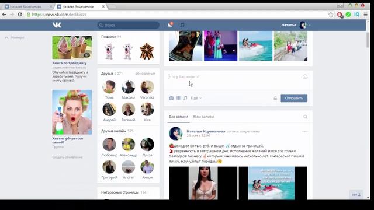The image size is (374, 210).
Task: Switch to the Все записи tab
Action: click(x=178, y=117)
